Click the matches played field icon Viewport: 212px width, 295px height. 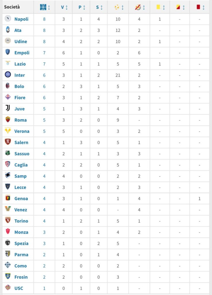tap(43, 7)
